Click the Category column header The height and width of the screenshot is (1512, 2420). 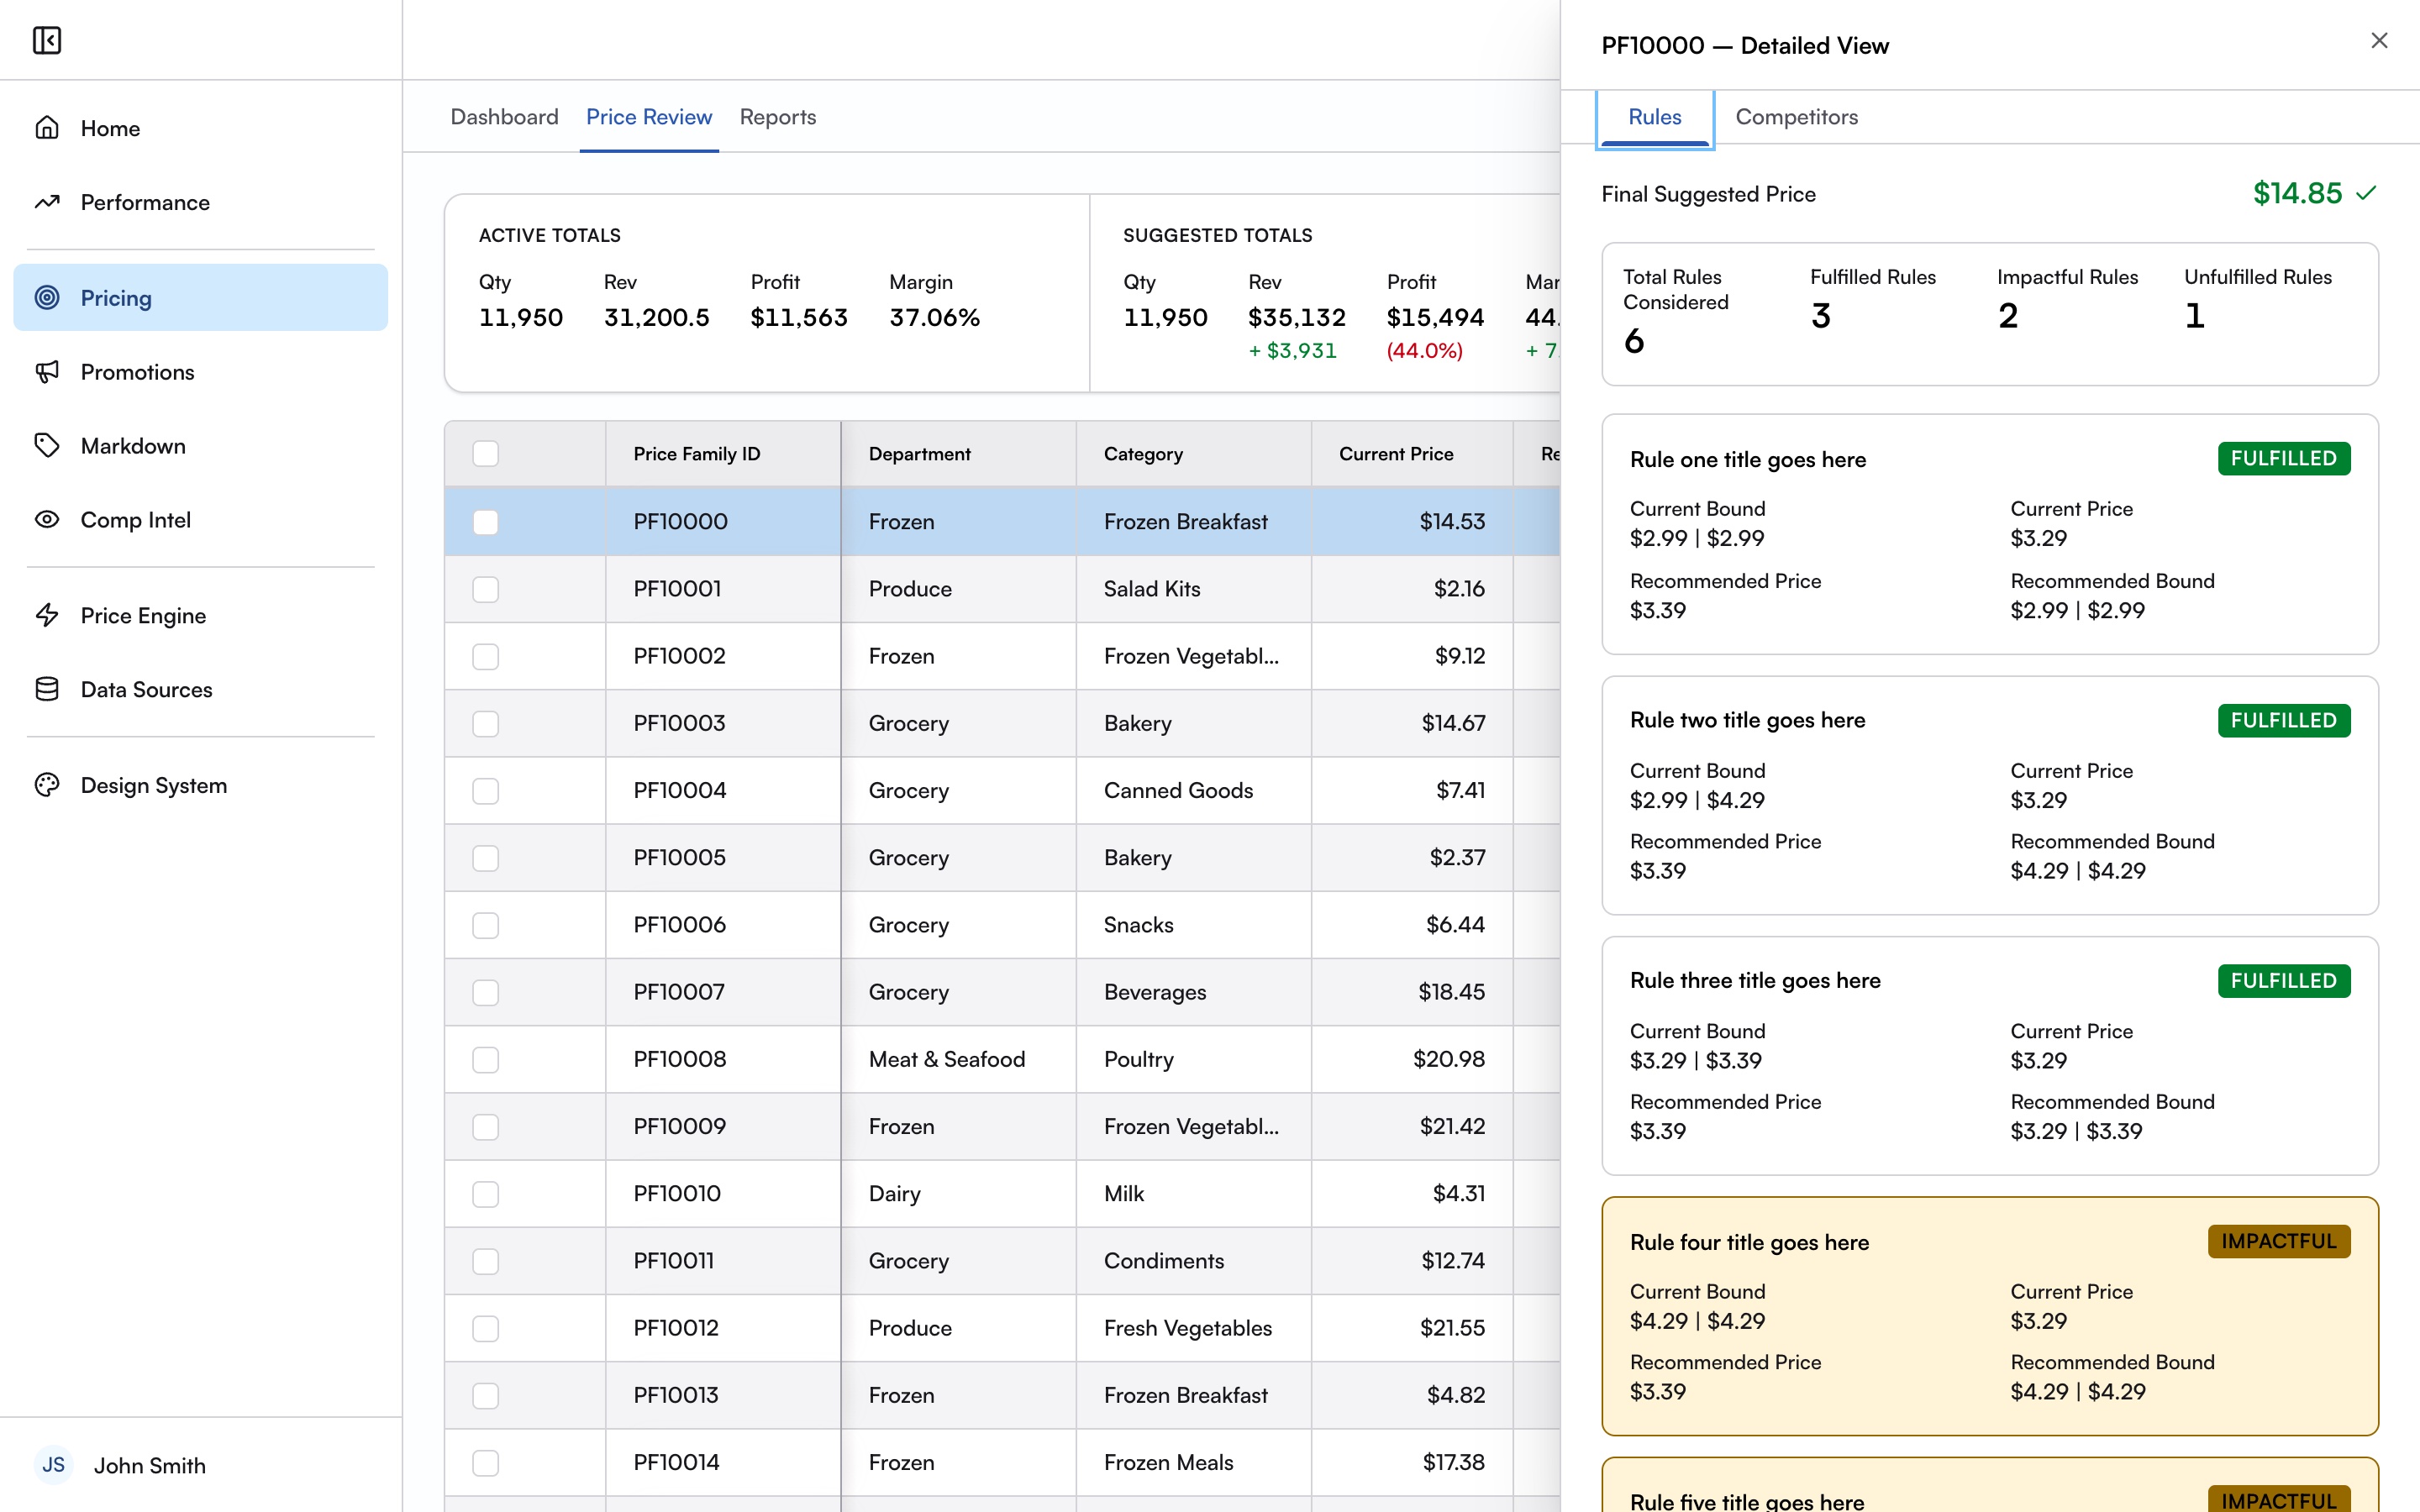(1194, 454)
